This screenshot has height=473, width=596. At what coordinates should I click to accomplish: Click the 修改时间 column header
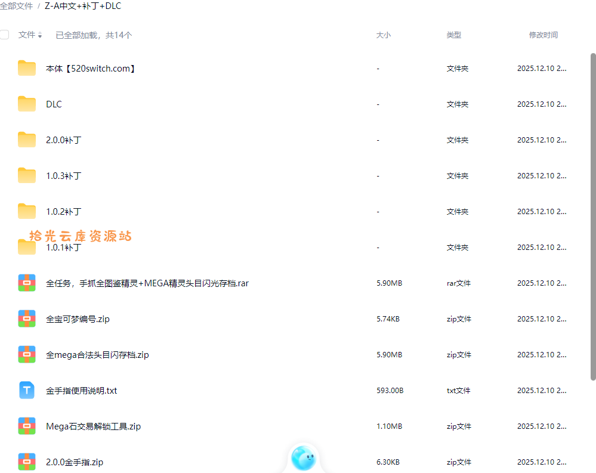tap(543, 35)
